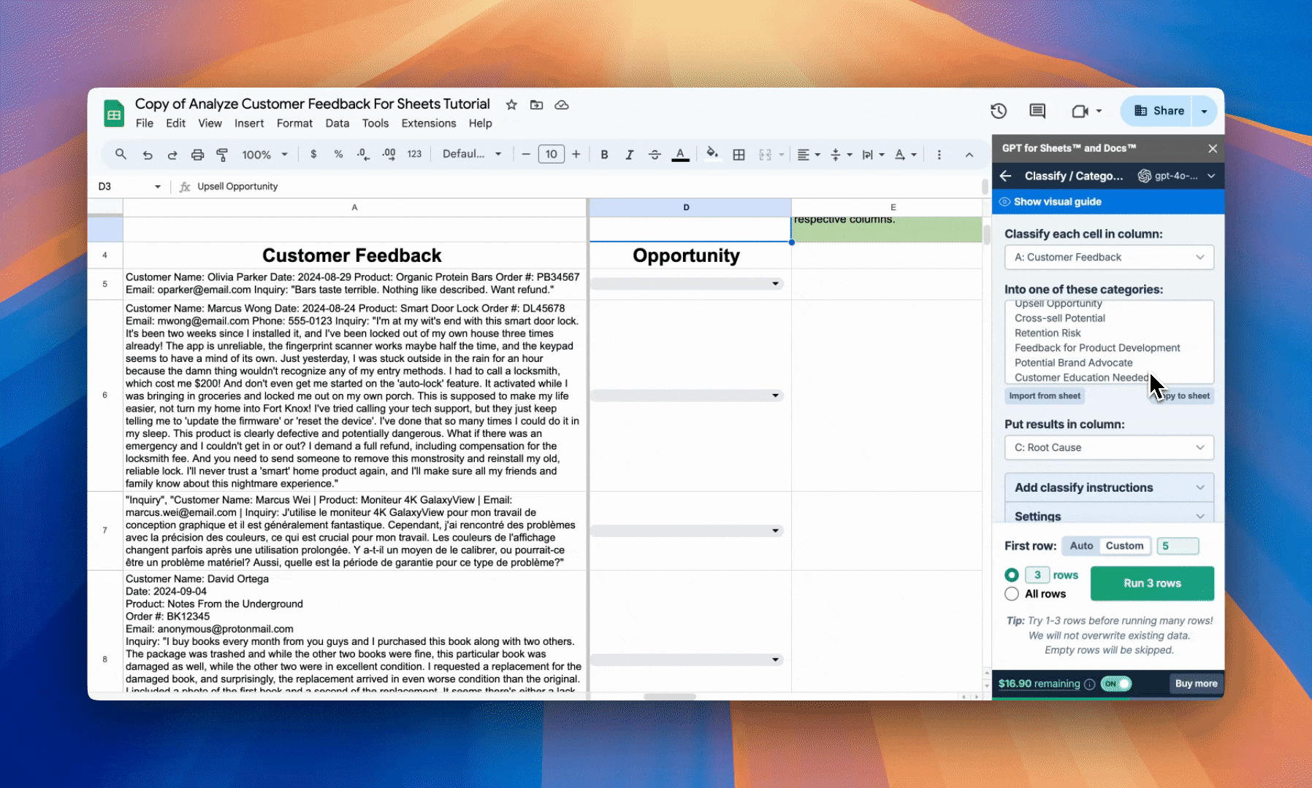Select the 3 rows radio option
The height and width of the screenshot is (788, 1312).
(x=1012, y=575)
